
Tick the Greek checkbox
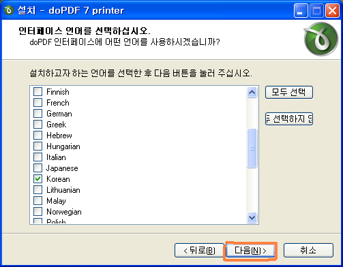(38, 125)
